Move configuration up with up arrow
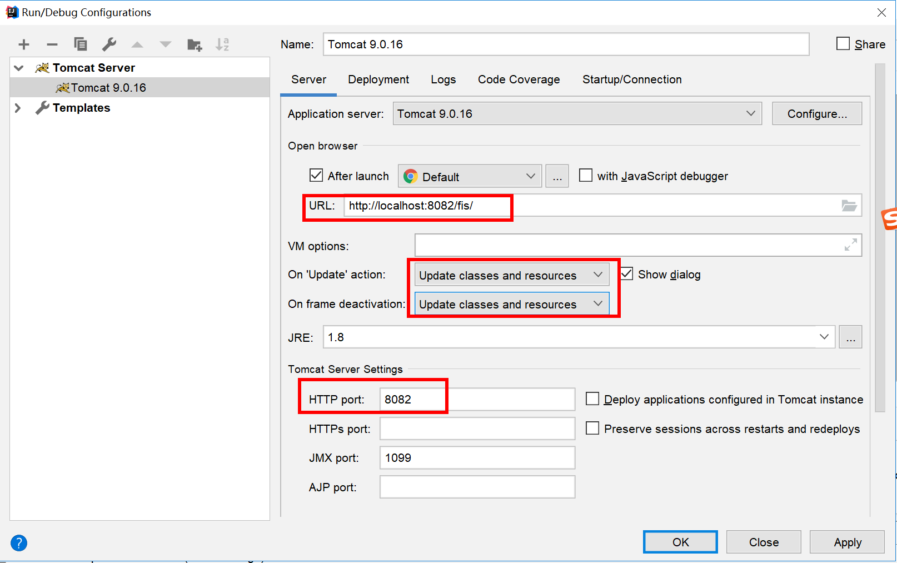Screen dimensions: 897x563 [137, 44]
